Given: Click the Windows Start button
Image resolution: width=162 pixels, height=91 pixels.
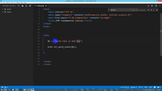Looking at the screenshot, I should coord(2,90).
